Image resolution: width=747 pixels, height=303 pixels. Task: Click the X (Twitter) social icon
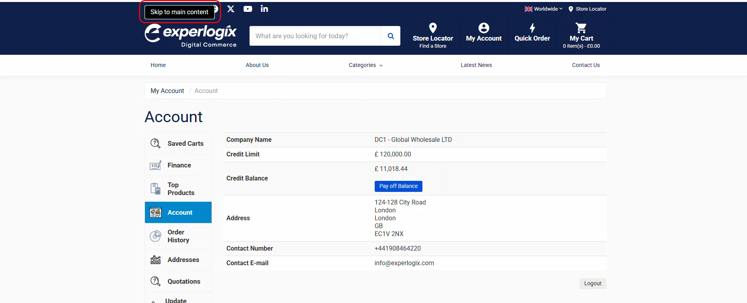point(231,9)
